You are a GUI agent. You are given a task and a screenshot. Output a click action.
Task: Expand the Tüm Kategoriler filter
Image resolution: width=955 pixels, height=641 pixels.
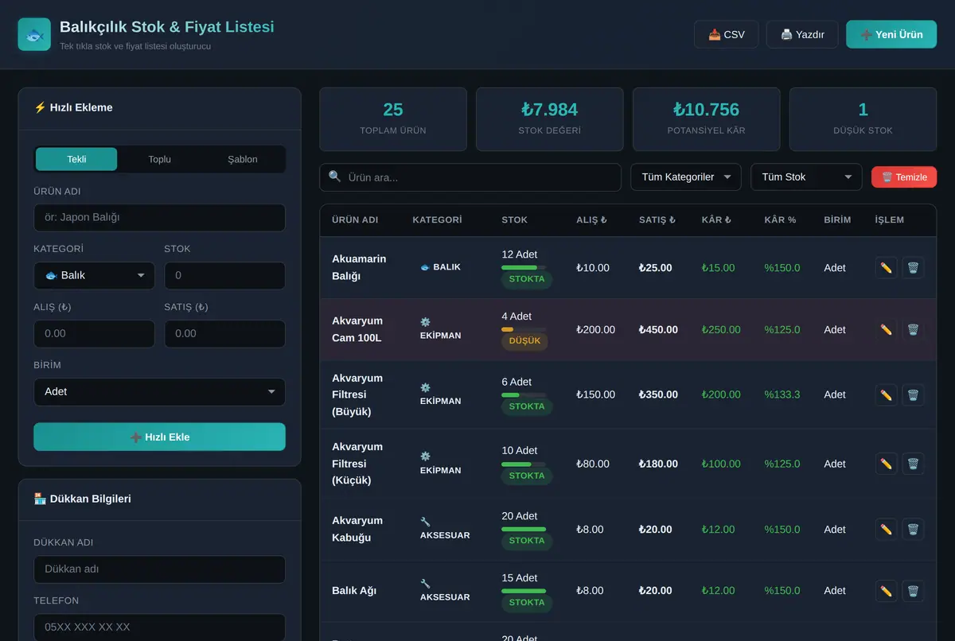686,177
